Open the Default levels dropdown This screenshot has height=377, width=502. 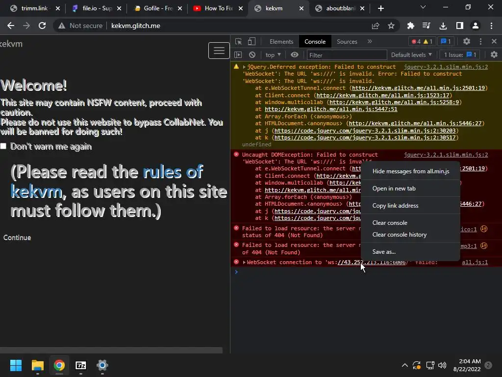click(411, 55)
